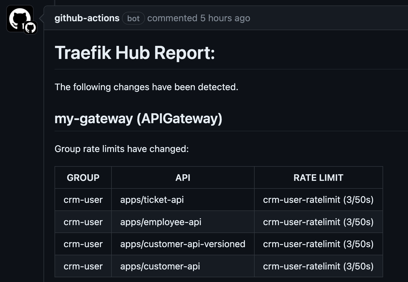
Task: Select the my-gateway (APIGateway) heading
Action: [138, 119]
